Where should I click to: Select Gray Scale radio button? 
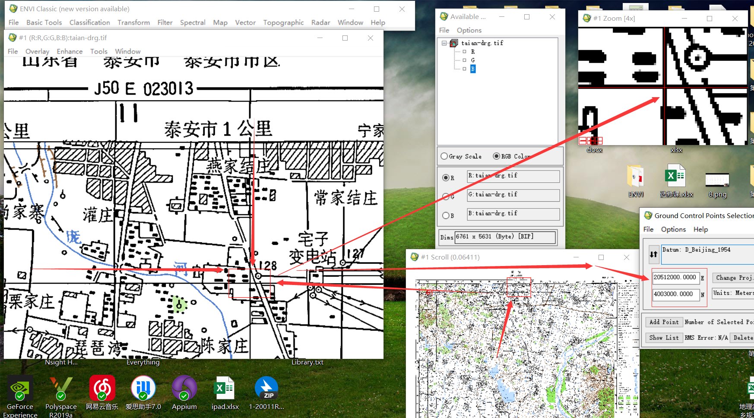tap(444, 156)
